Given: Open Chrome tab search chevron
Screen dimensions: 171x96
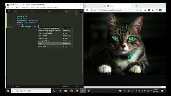Looking at the screenshot, I should point(148,5).
